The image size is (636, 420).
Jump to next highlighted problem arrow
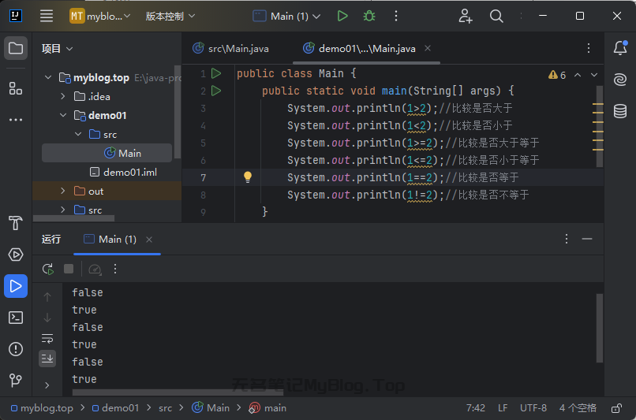click(594, 75)
